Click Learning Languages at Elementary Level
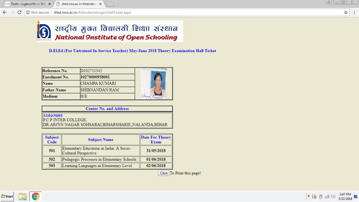This screenshot has width=359, height=202. pyautogui.click(x=97, y=166)
